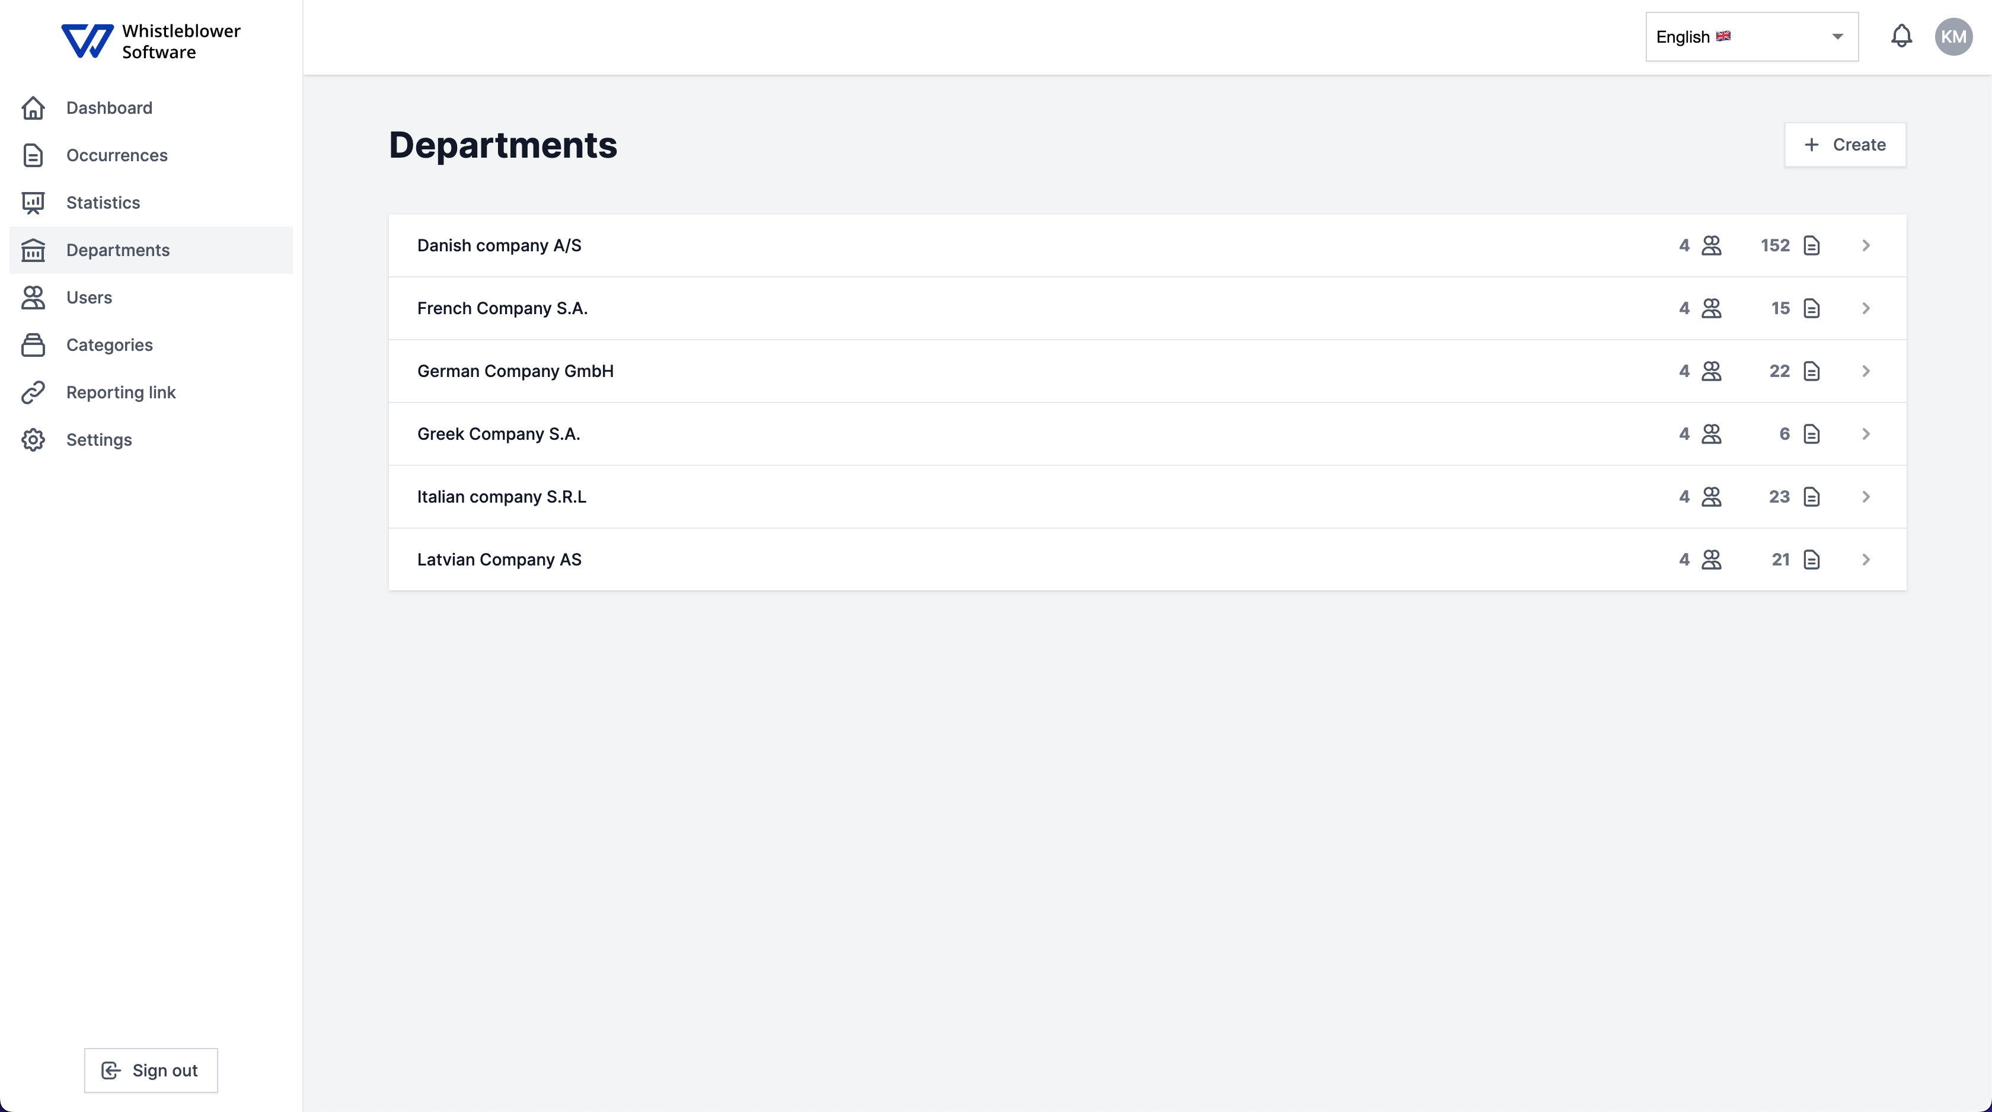Click the Statistics chart icon in sidebar
This screenshot has height=1112, width=1992.
tap(33, 203)
